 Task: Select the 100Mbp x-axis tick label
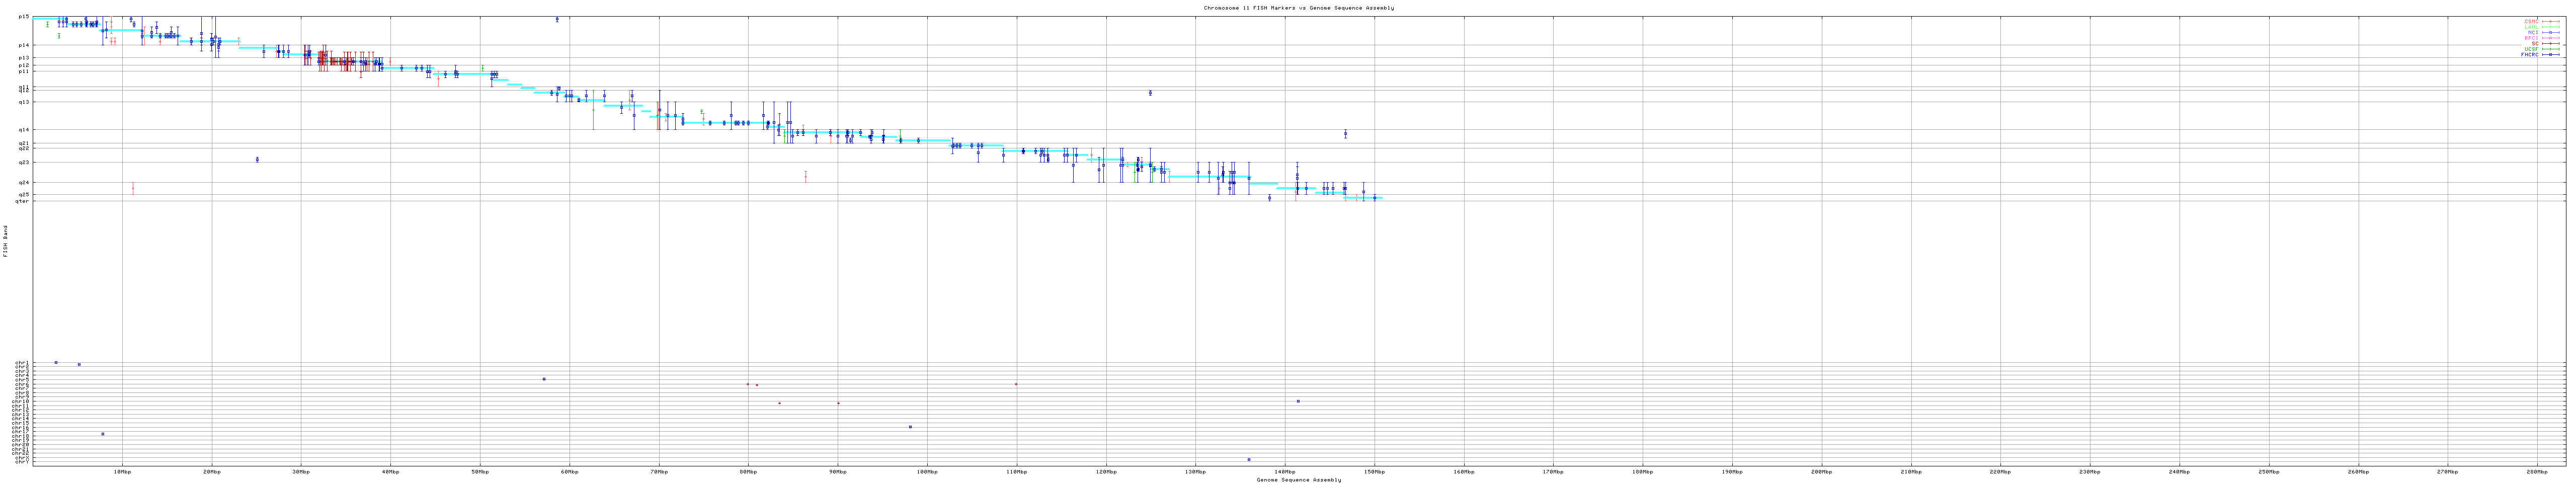pos(926,471)
